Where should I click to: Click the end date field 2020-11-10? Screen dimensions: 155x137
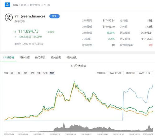(x=144, y=73)
